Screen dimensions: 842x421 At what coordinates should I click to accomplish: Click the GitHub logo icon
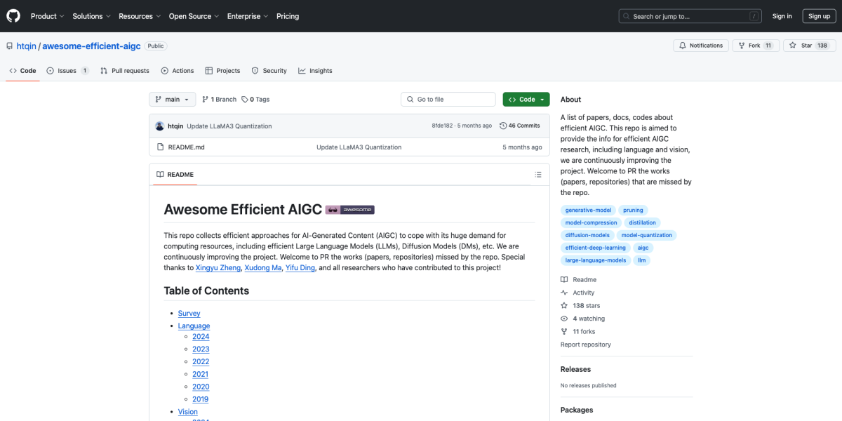[13, 15]
